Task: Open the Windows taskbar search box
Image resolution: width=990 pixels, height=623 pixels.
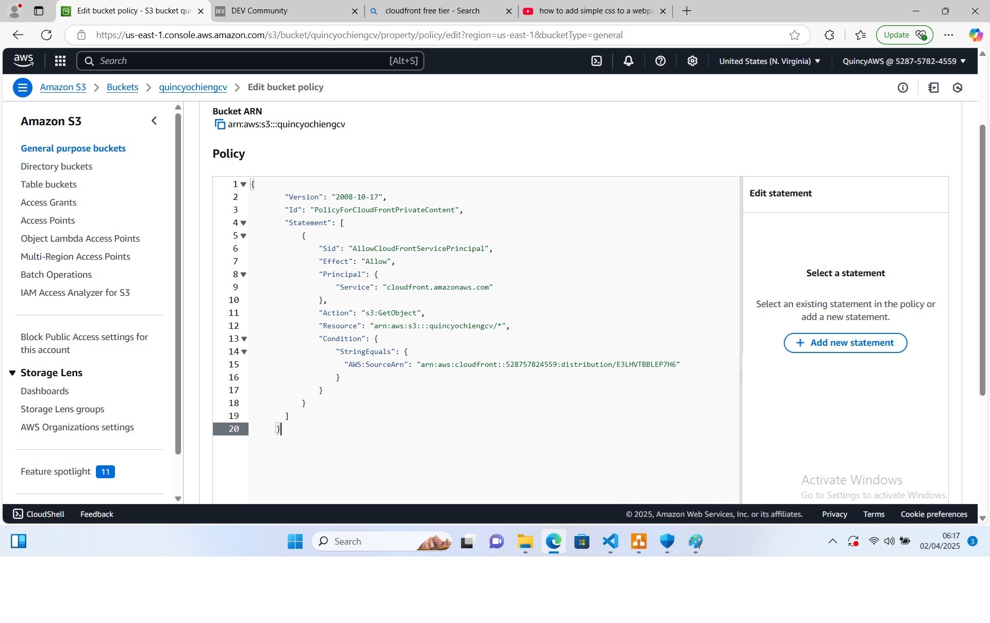Action: coord(382,542)
